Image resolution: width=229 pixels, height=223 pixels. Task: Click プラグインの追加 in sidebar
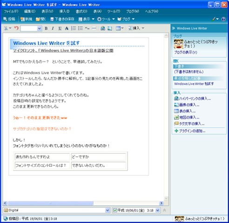coord(190,131)
